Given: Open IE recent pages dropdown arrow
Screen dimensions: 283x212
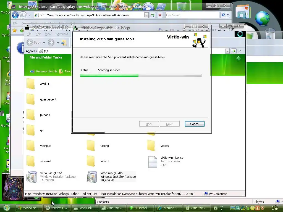Looking at the screenshot, I should 29,15.
